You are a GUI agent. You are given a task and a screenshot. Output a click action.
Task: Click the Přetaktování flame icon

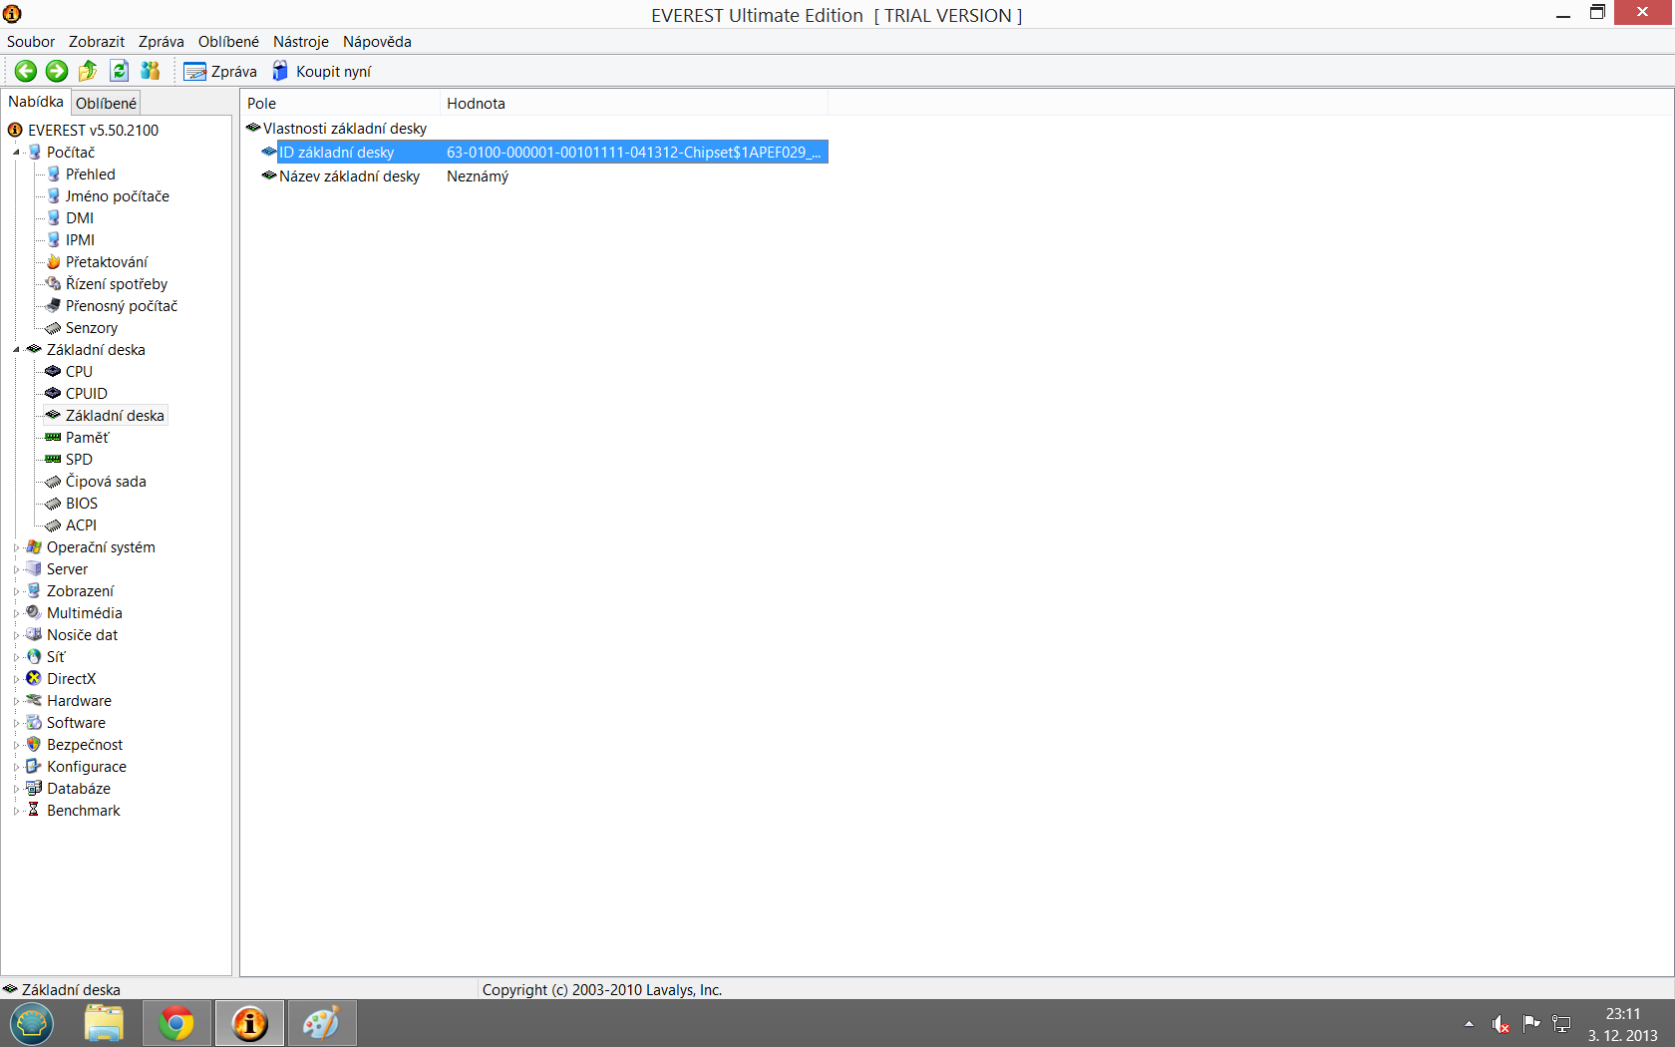(54, 261)
